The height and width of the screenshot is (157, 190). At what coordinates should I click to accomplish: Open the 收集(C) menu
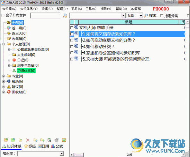point(47,9)
